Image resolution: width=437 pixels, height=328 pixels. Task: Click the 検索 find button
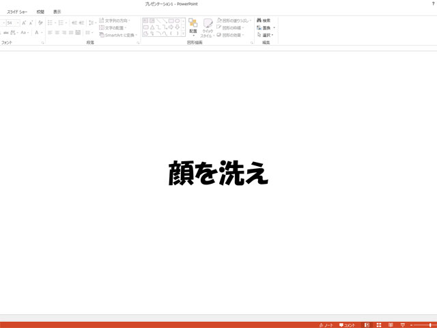point(264,20)
